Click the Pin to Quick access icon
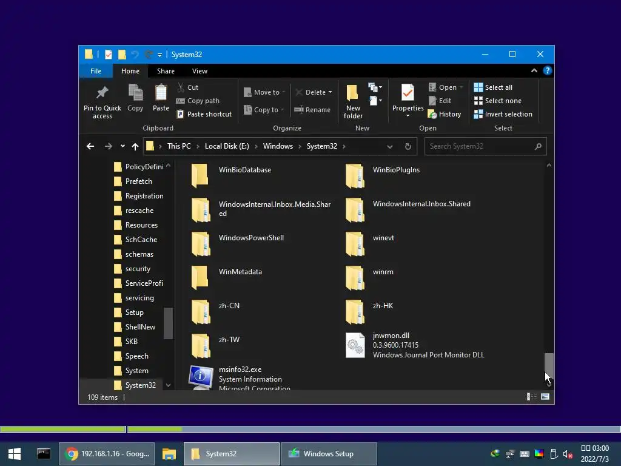 (102, 93)
